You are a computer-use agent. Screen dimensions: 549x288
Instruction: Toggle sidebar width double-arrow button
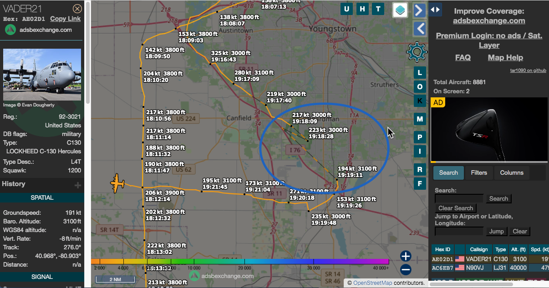coord(435,9)
